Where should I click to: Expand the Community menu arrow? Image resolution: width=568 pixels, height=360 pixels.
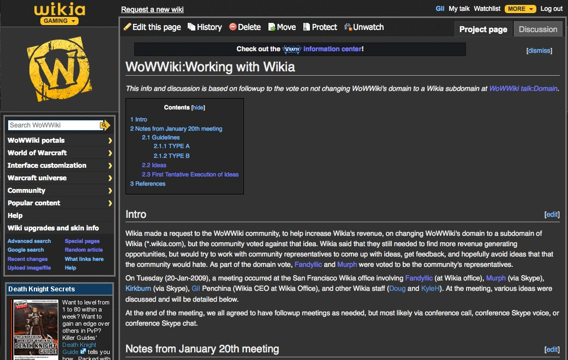pyautogui.click(x=110, y=191)
